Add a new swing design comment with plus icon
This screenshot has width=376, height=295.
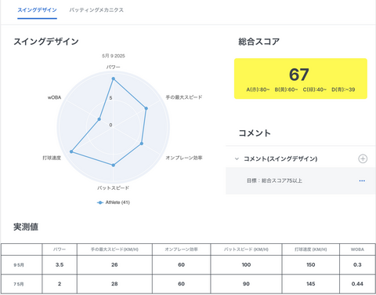[x=363, y=158]
